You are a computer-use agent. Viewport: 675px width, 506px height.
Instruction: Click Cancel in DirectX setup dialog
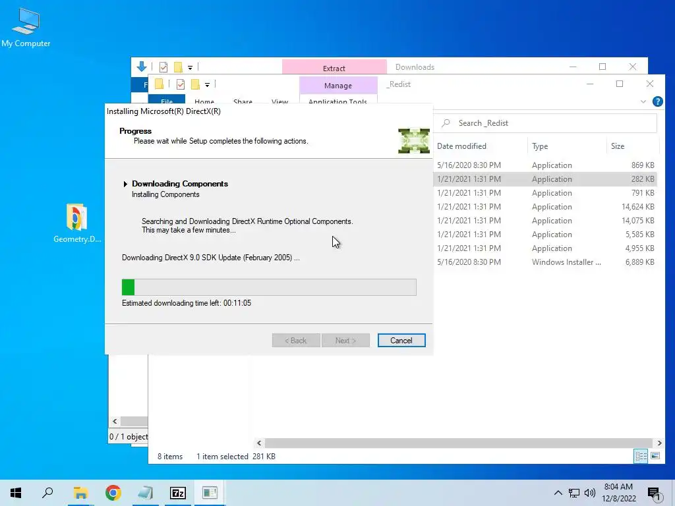point(401,341)
